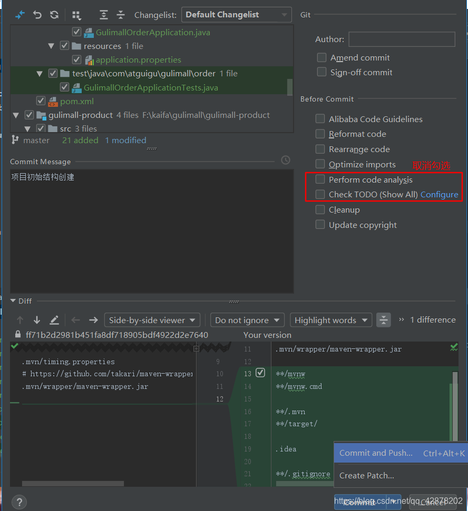The width and height of the screenshot is (468, 511).
Task: Click the GulimallOrderApplication.java class icon
Action: click(89, 33)
